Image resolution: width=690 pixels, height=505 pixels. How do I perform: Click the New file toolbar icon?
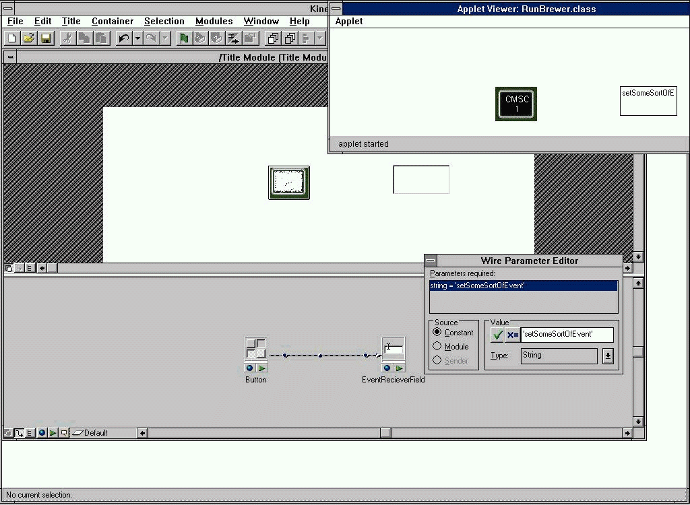(12, 38)
